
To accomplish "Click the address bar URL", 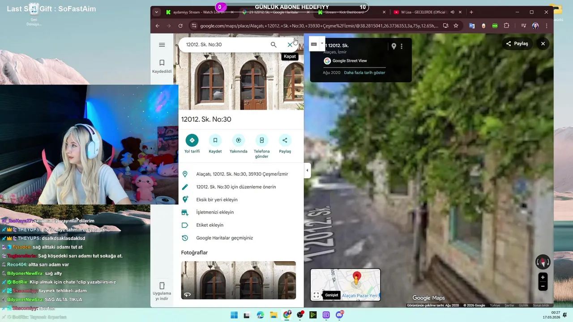I will 319,26.
